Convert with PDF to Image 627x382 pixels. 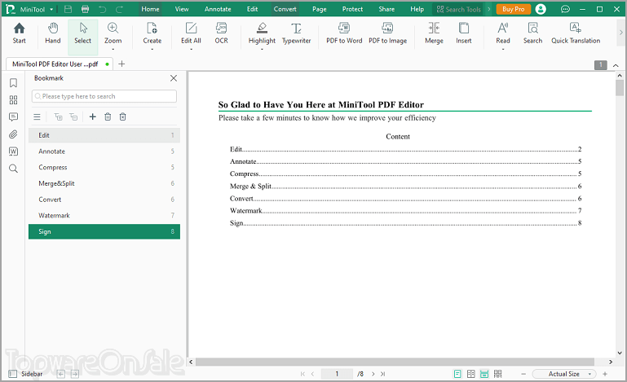(x=387, y=33)
